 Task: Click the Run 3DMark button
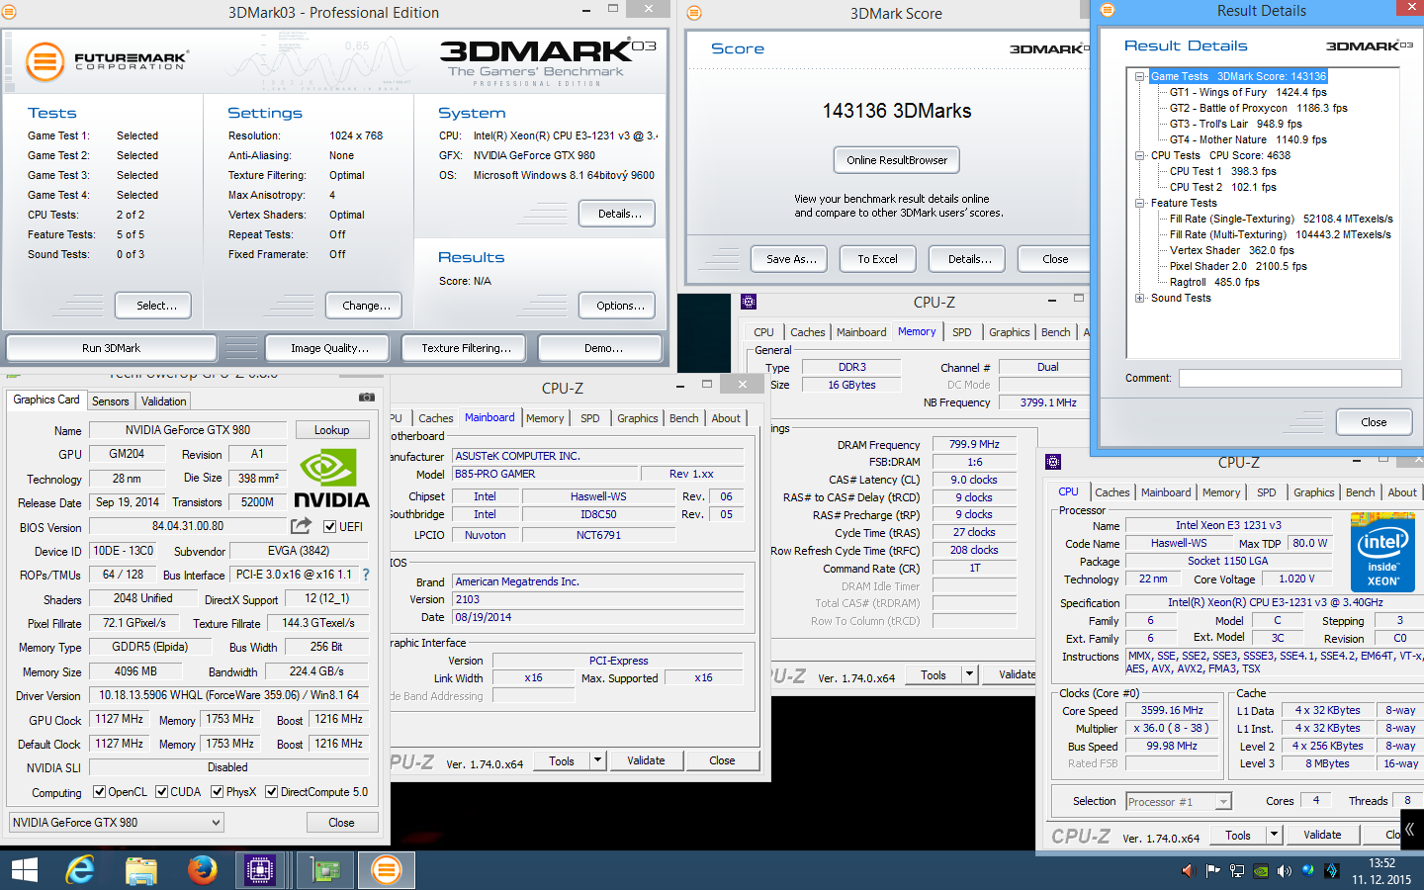(x=111, y=348)
